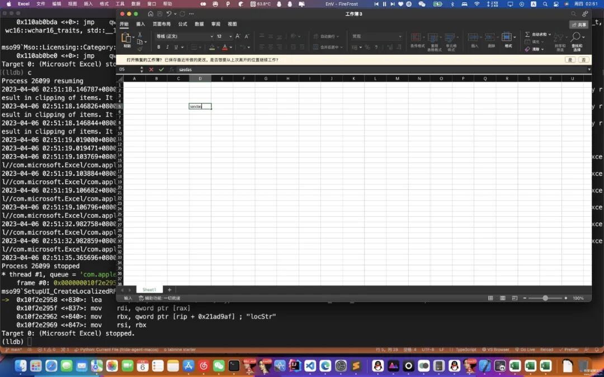Image resolution: width=604 pixels, height=377 pixels.
Task: Click the Wrap Text (自动换行) button
Action: (326, 36)
